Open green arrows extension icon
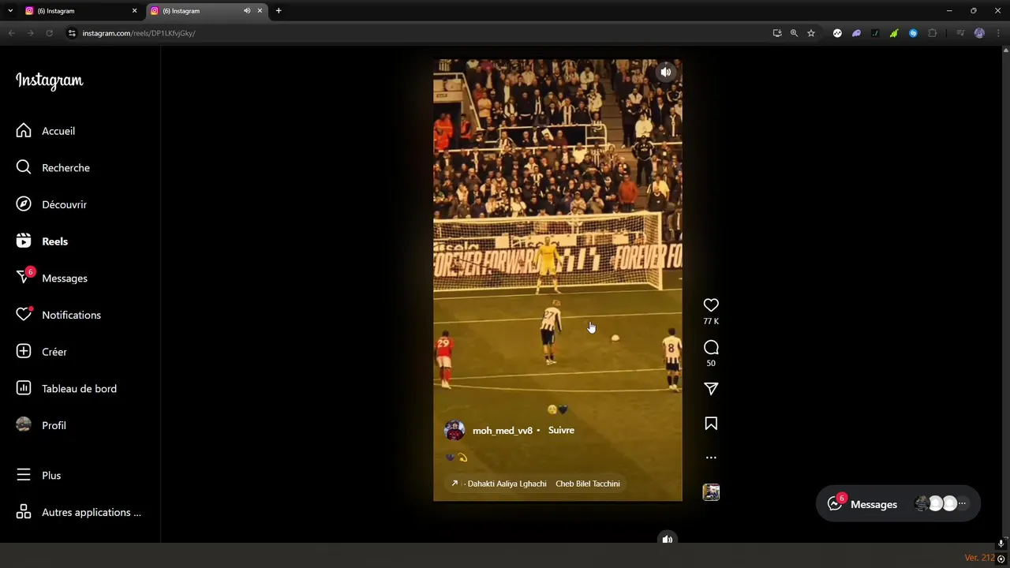The width and height of the screenshot is (1010, 568). click(893, 33)
